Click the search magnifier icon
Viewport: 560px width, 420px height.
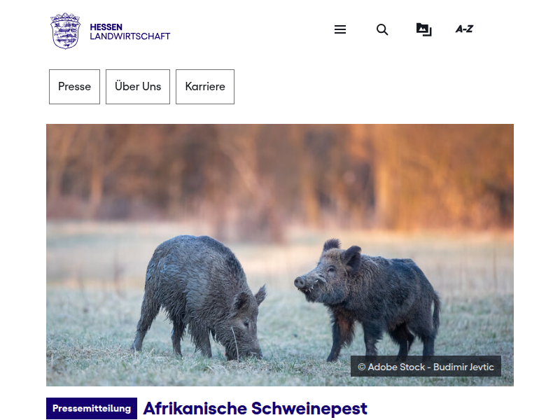click(x=382, y=29)
